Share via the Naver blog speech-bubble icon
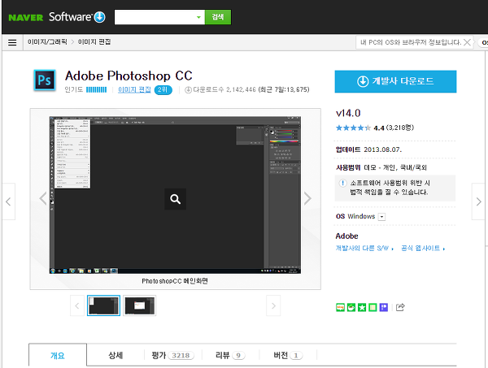488x368 pixels. (341, 307)
